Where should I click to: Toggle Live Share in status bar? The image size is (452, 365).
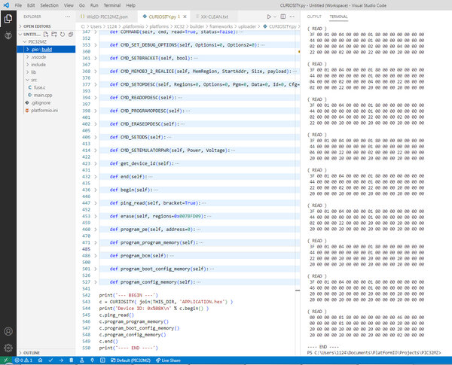168,360
